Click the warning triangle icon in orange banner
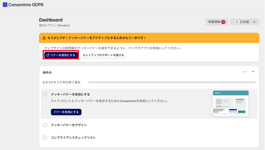 pyautogui.click(x=44, y=38)
